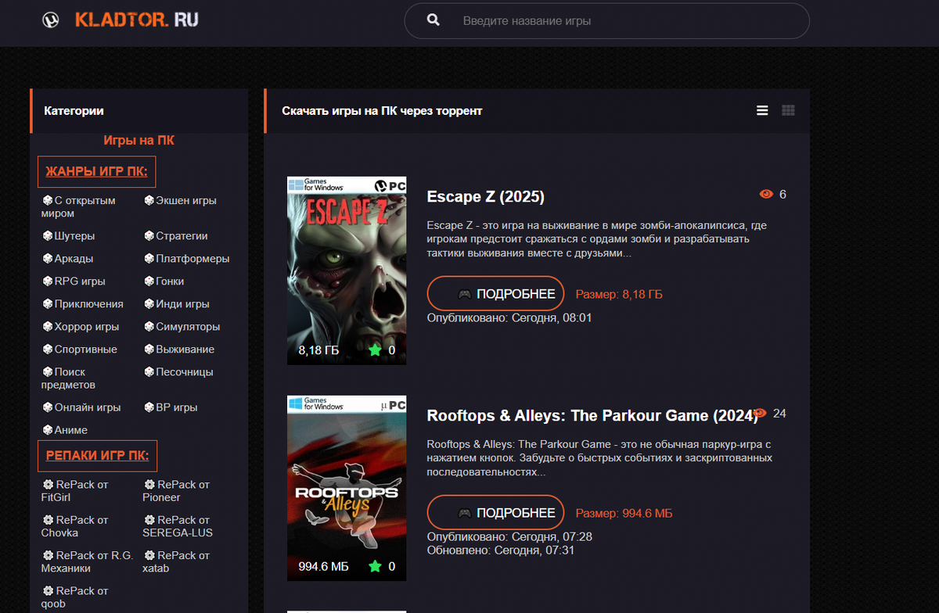Image resolution: width=939 pixels, height=613 pixels.
Task: Click ПОДРОБНЕЕ button for Rooftops & Alleys
Action: coord(495,513)
